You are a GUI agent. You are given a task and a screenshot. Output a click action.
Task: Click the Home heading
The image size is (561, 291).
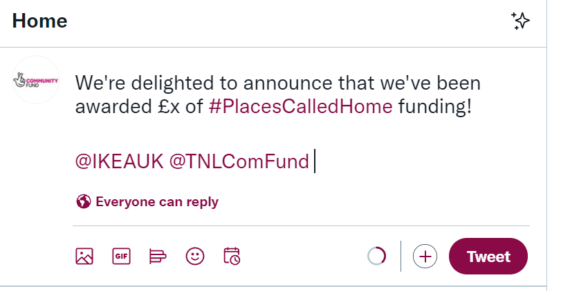click(39, 21)
